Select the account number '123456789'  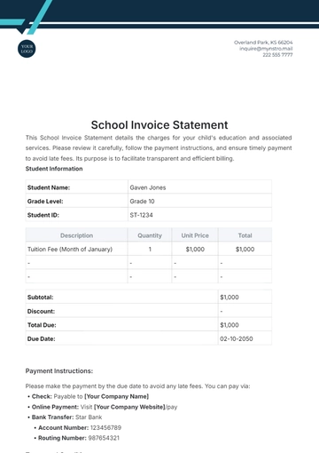[x=105, y=428]
